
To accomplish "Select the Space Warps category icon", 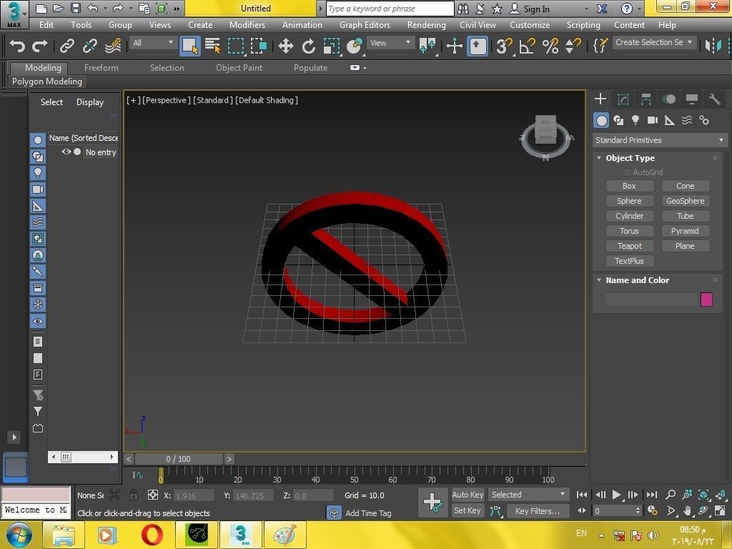I will [687, 120].
